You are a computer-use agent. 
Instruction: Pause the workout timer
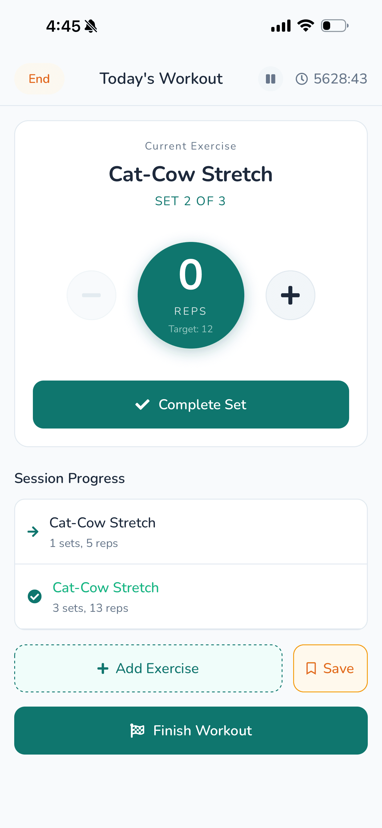click(x=270, y=79)
